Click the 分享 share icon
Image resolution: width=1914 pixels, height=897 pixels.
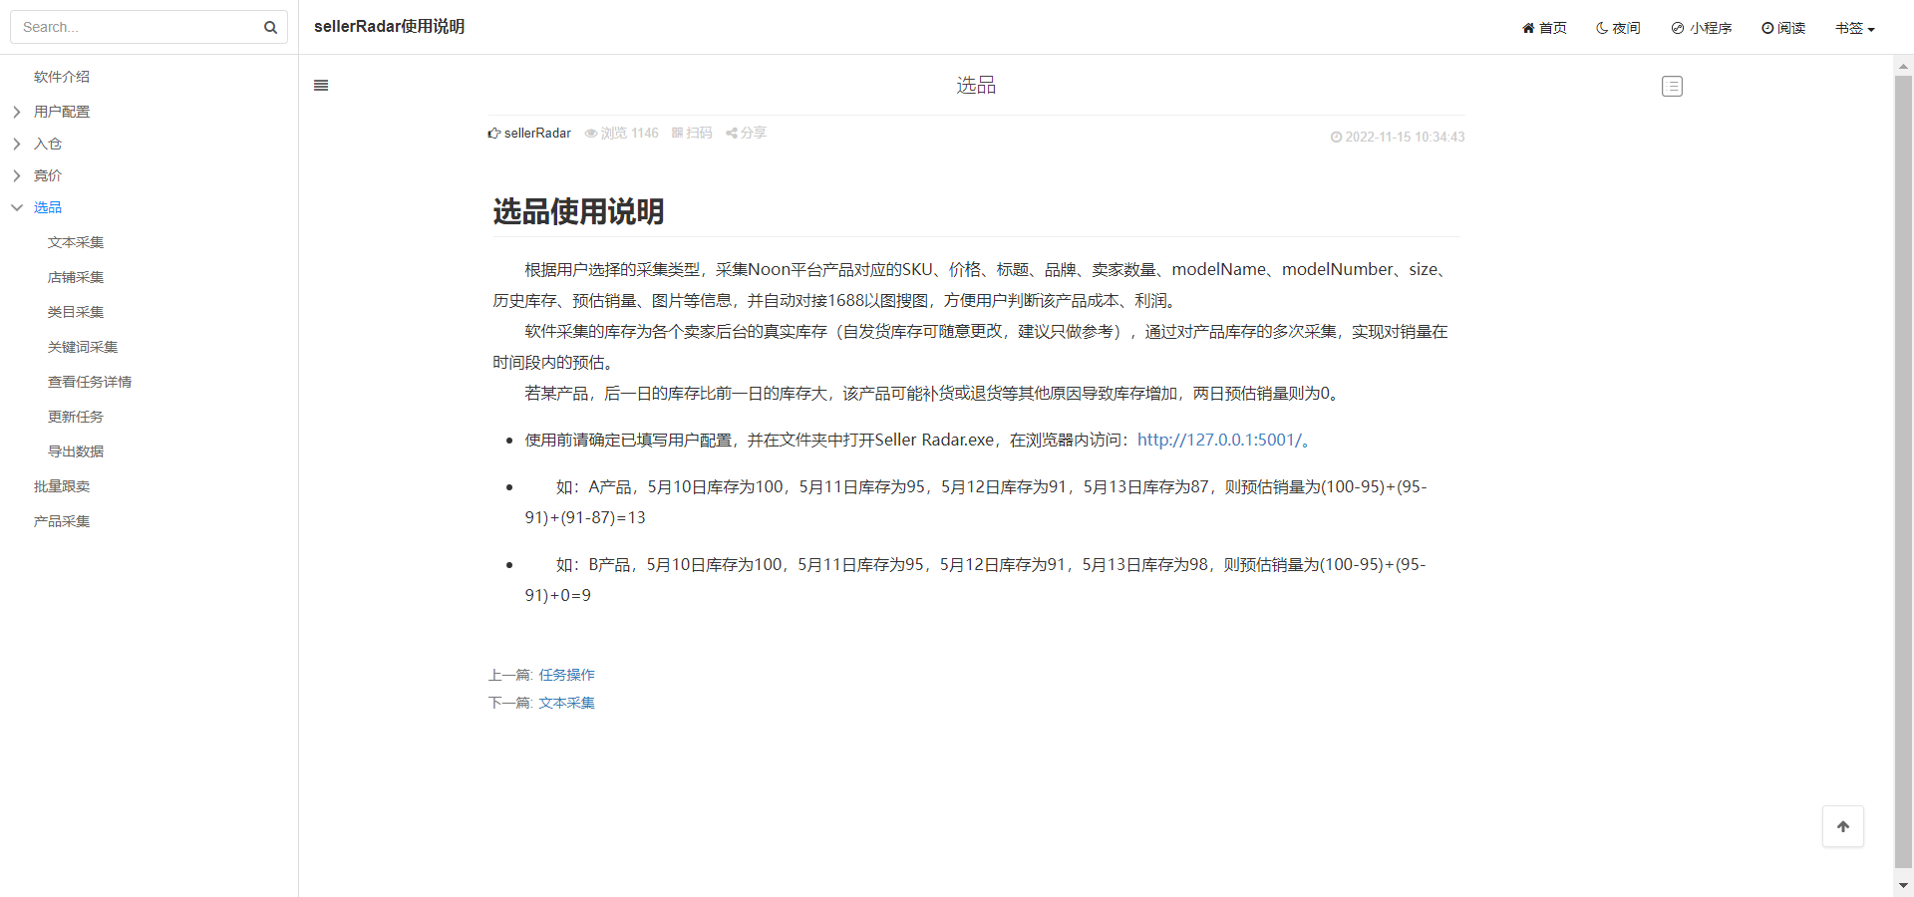click(x=732, y=133)
